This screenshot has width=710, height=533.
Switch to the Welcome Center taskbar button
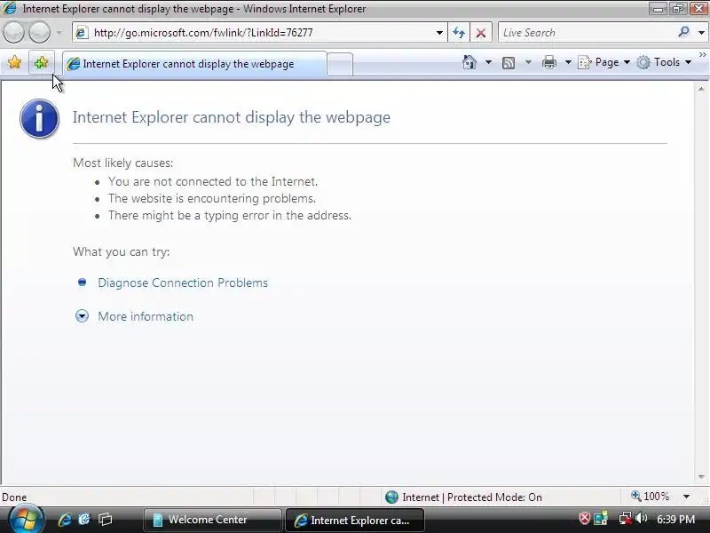[x=212, y=520]
